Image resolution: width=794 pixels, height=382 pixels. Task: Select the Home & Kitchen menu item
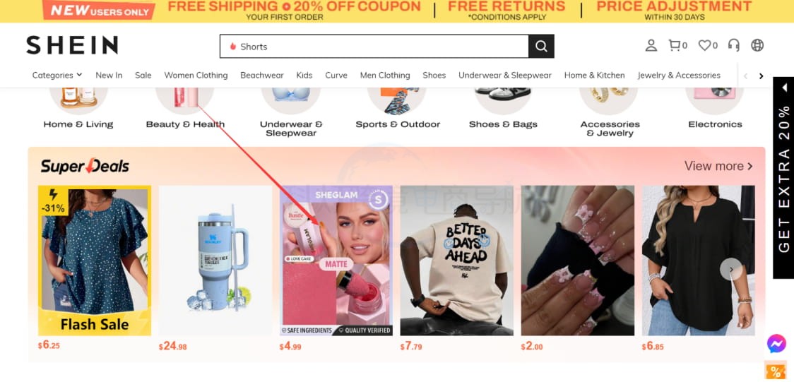[595, 76]
